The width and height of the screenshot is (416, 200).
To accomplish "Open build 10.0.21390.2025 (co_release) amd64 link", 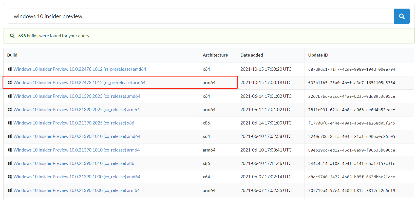I will [77, 96].
